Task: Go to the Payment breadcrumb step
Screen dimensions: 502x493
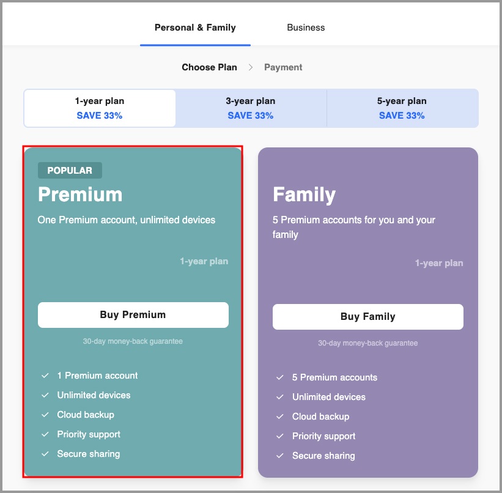Action: (283, 67)
